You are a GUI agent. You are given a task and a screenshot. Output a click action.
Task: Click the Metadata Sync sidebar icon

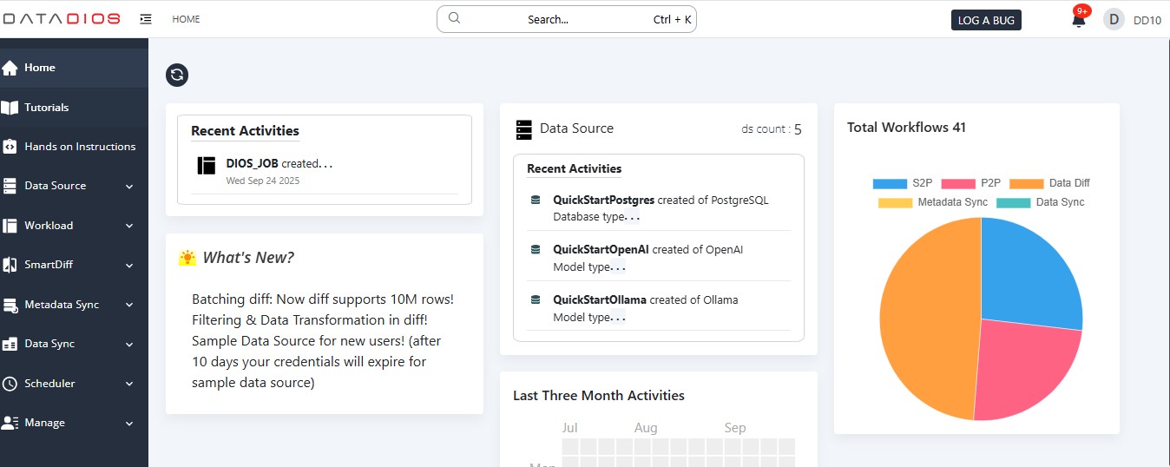pyautogui.click(x=10, y=305)
